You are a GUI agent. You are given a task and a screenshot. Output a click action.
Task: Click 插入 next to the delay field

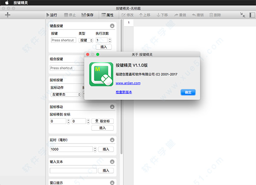[x=106, y=149]
